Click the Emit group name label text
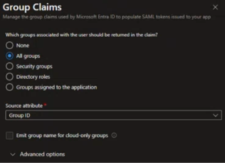Image resolution: width=225 pixels, height=163 pixels. (62, 136)
